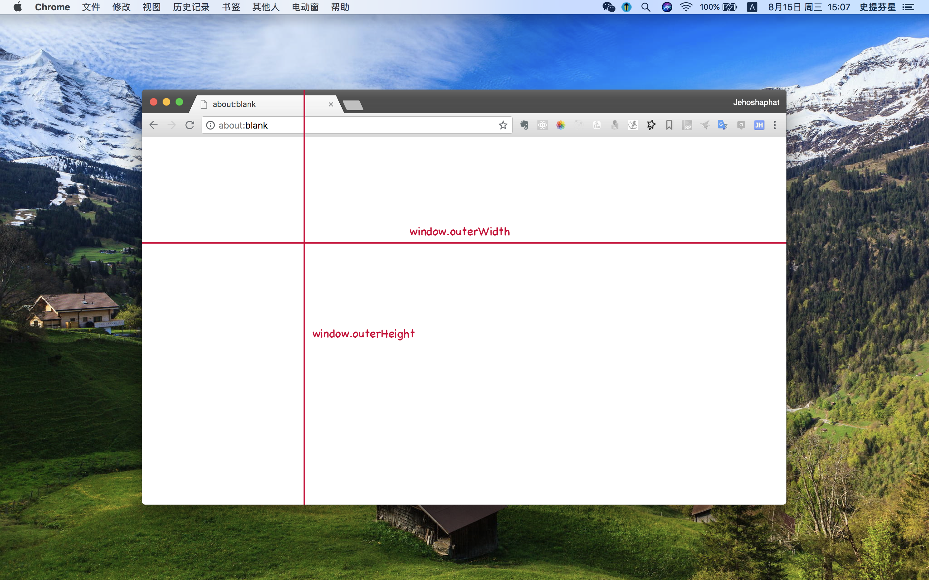Open the Google Translate extension

coord(723,125)
